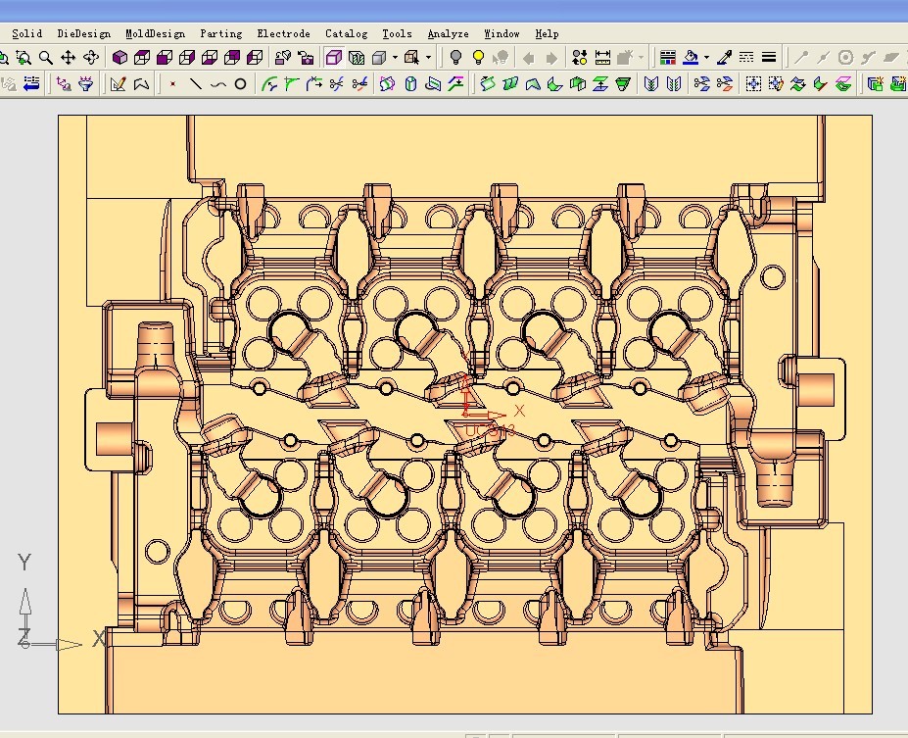Click the Y axis of the view triad
The height and width of the screenshot is (738, 908).
tap(25, 600)
